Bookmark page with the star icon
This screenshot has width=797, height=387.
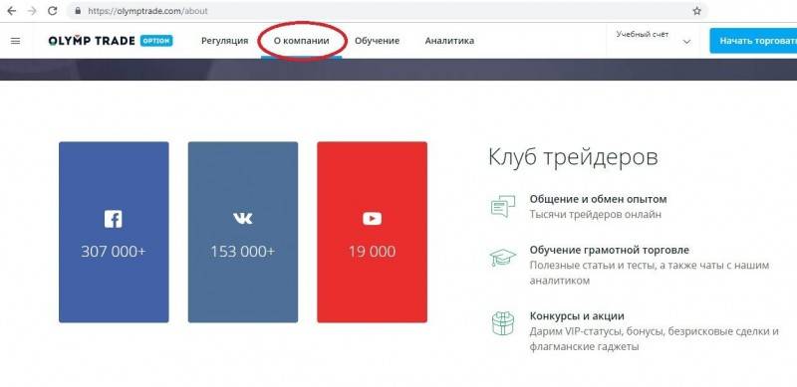(x=696, y=11)
